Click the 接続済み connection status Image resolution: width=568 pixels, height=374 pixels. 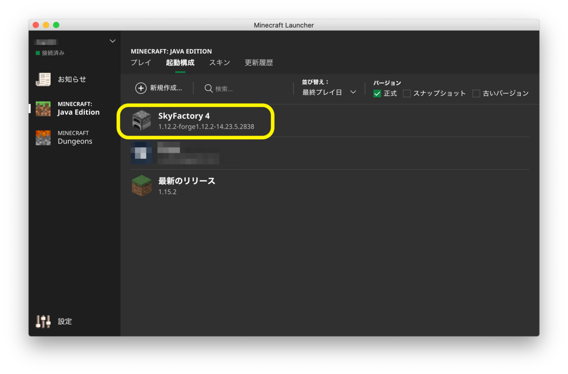click(x=53, y=53)
